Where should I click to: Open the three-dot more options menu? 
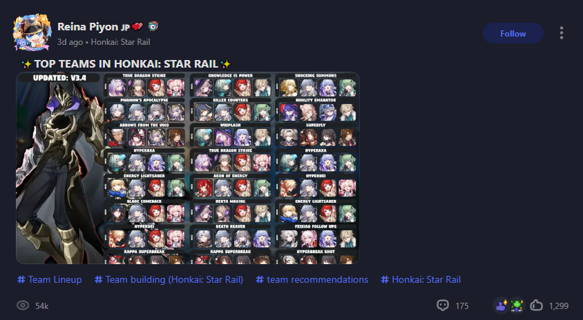point(562,33)
